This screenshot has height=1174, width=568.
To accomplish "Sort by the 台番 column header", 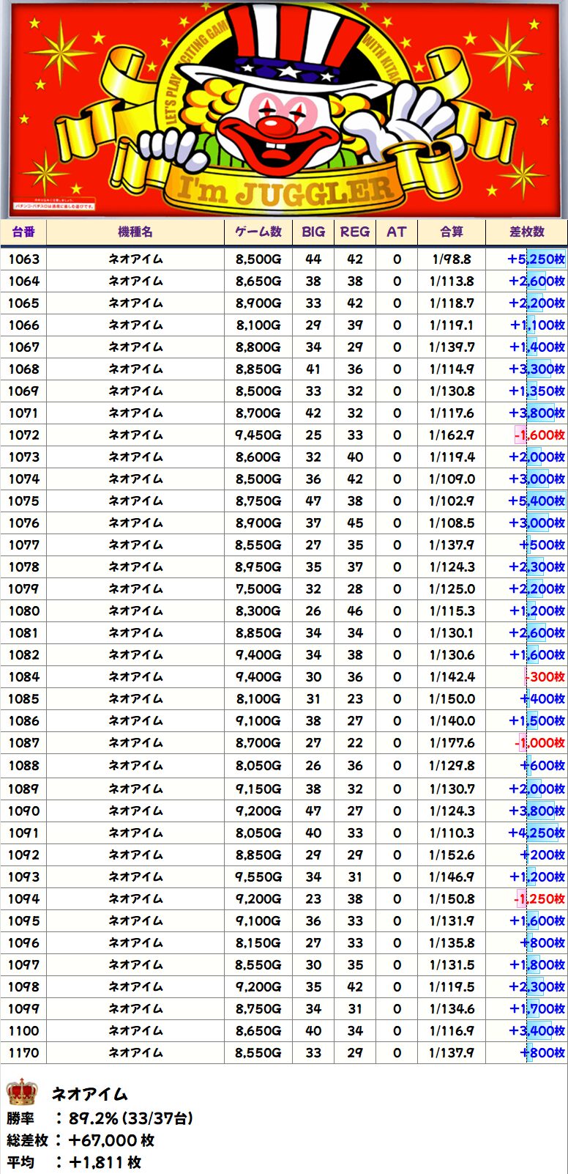I will coord(23,232).
